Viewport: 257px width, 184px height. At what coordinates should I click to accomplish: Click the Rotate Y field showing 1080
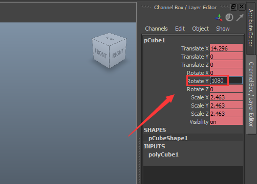point(226,81)
